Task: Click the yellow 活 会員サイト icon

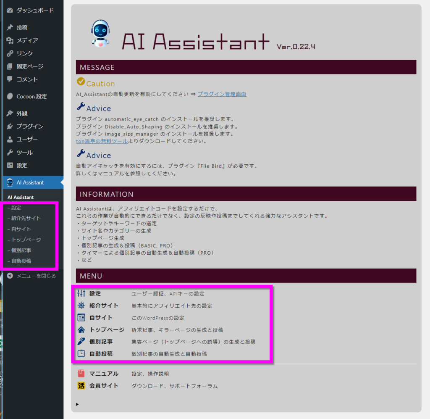Action: coord(81,386)
